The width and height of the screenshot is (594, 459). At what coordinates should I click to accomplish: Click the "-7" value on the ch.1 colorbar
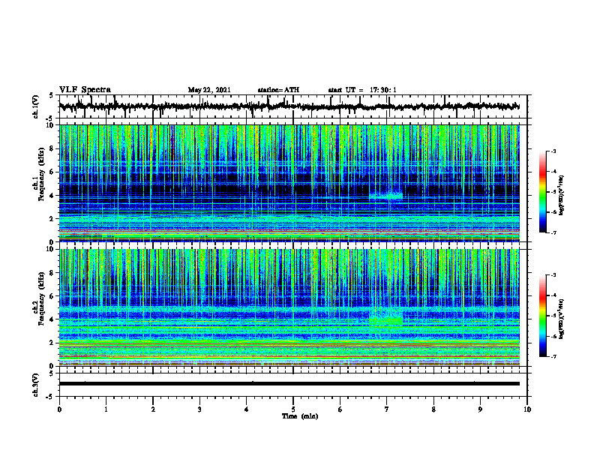pos(553,232)
